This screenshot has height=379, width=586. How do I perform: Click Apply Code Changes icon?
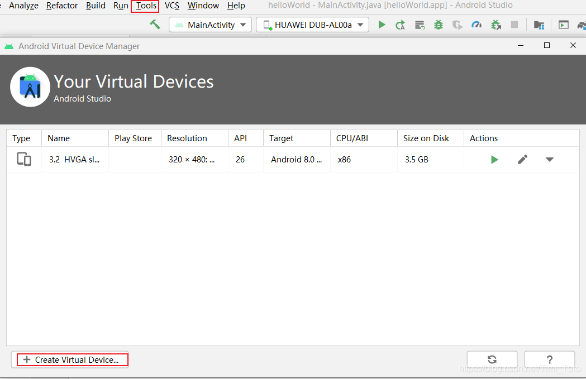[420, 25]
